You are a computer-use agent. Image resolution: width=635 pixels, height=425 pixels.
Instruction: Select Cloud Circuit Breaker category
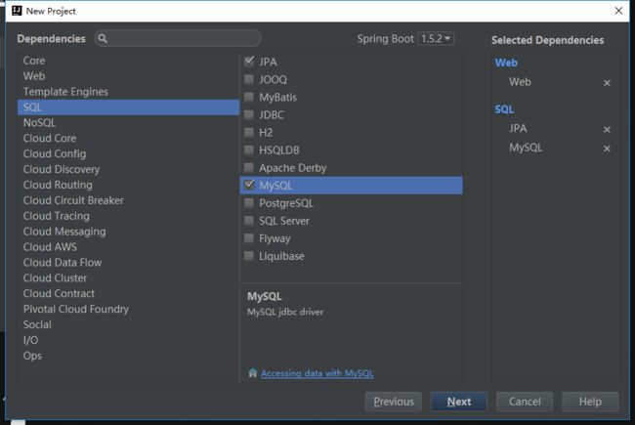coord(128,200)
